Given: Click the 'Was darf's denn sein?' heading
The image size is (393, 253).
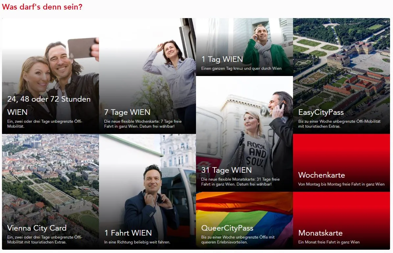Looking at the screenshot, I should coord(42,7).
